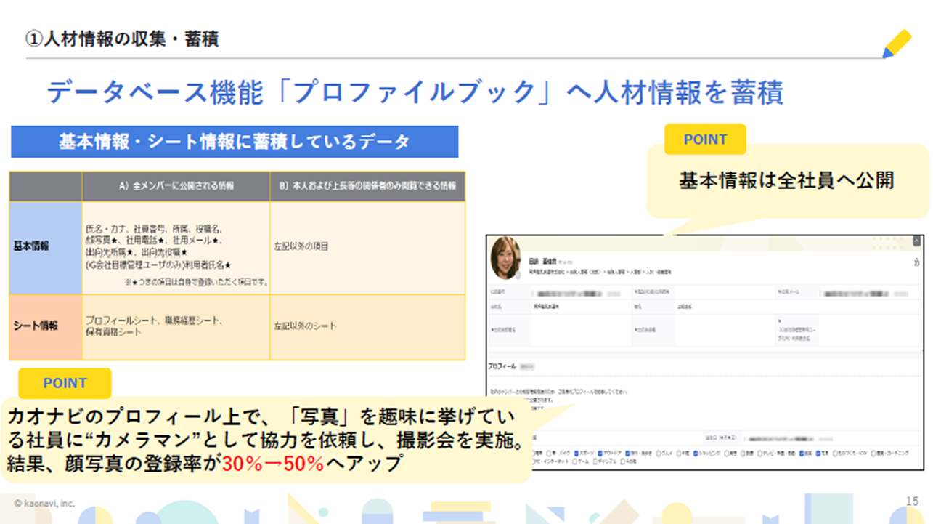Select the lower-left yellow POINT label

(x=65, y=383)
